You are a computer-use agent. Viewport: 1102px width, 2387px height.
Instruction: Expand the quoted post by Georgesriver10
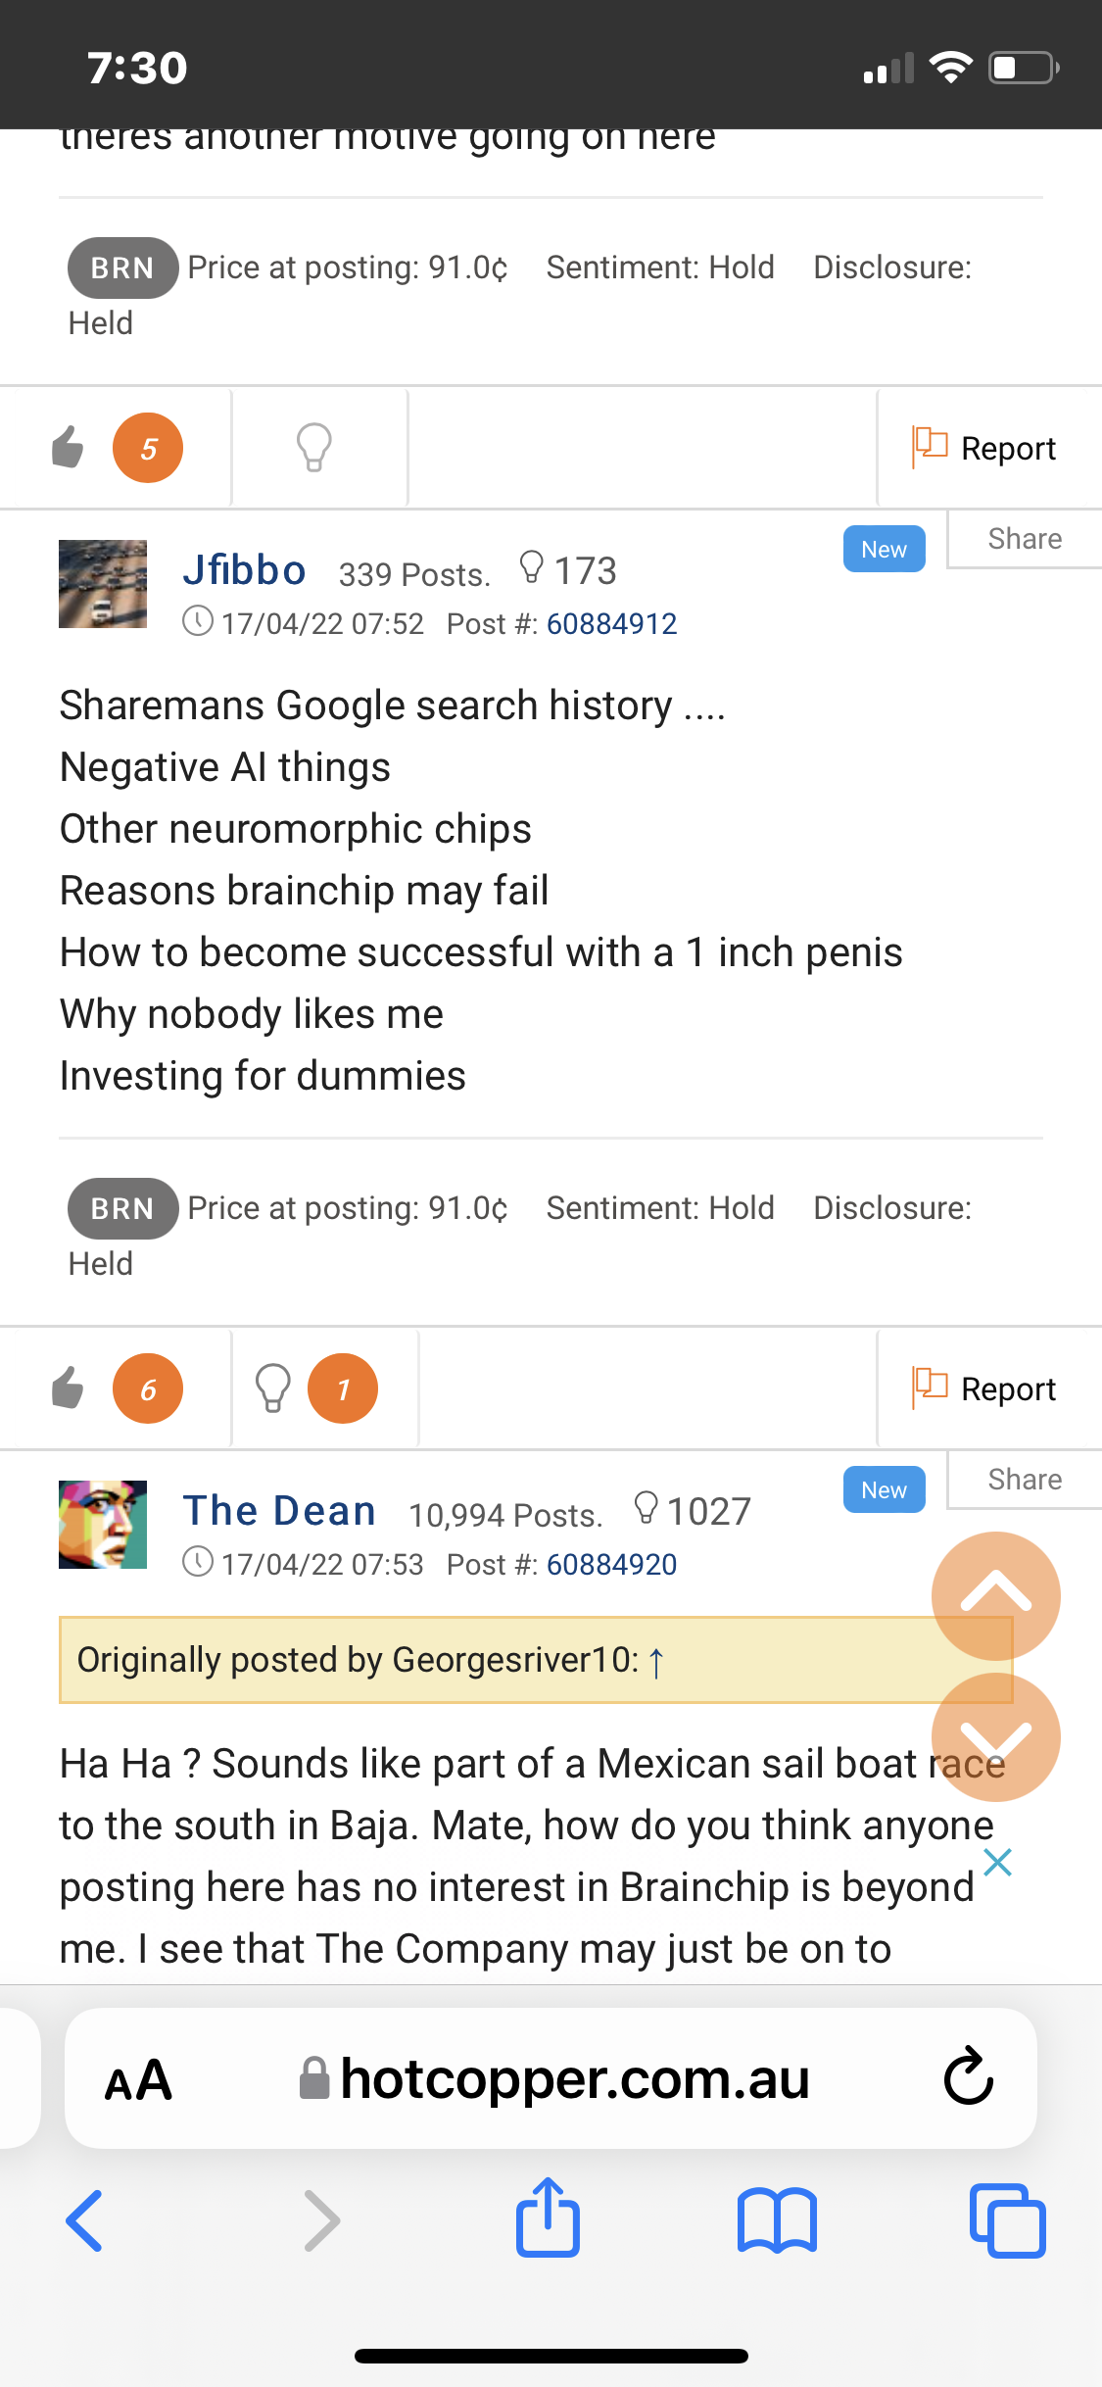point(656,1661)
